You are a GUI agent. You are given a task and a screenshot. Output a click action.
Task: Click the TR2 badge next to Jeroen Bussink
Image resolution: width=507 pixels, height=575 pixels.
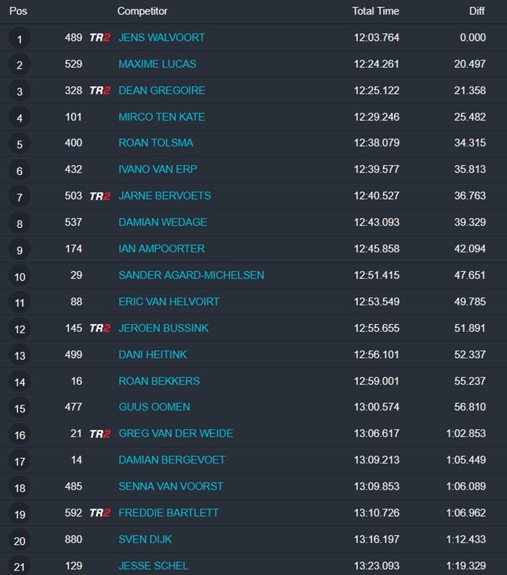[x=99, y=328]
